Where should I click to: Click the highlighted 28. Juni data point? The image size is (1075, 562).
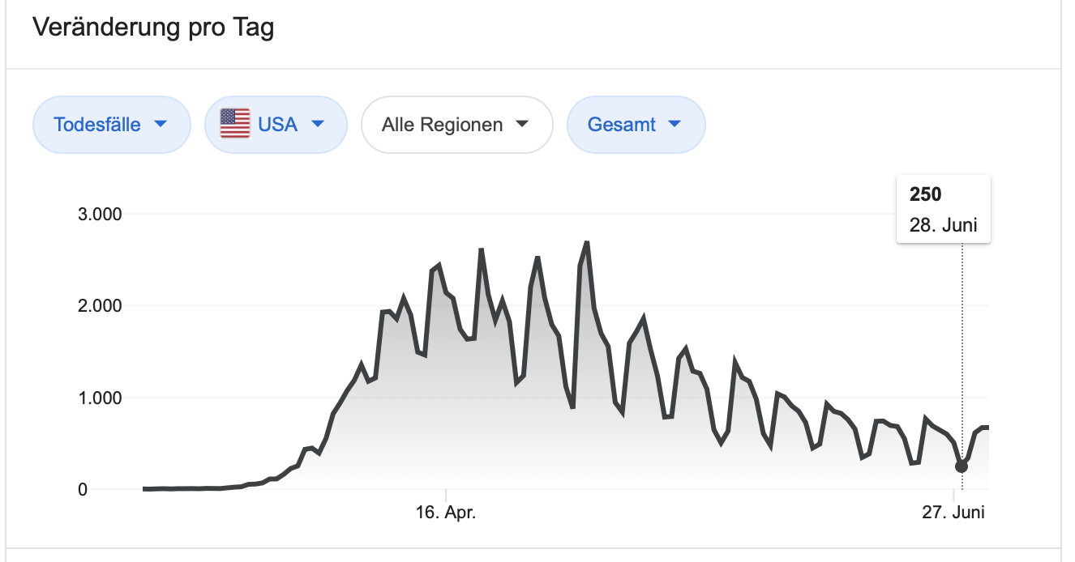[962, 466]
